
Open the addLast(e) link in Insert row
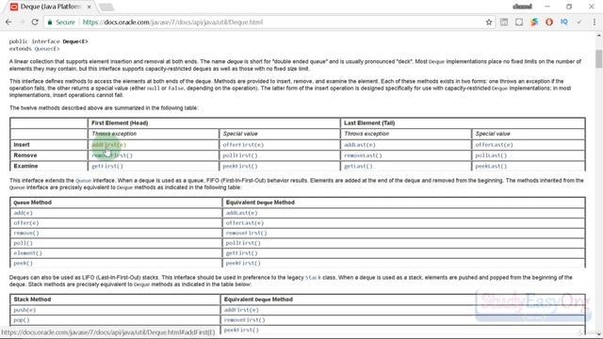(x=360, y=145)
